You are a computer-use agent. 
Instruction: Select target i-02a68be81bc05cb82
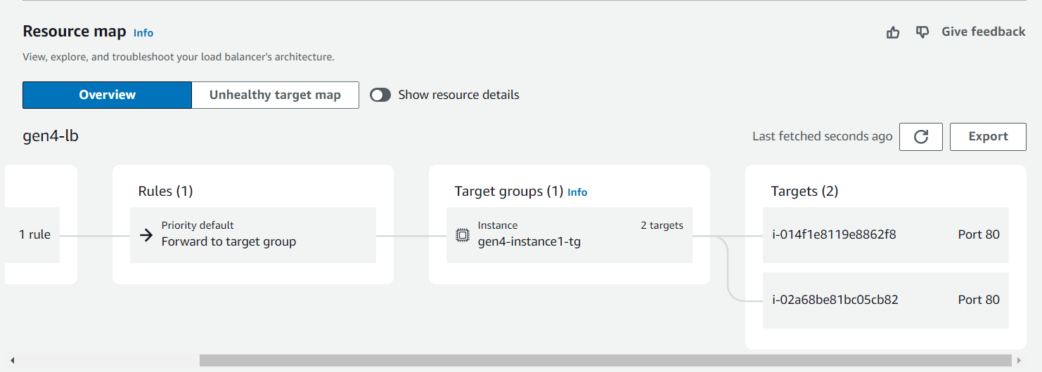[886, 300]
